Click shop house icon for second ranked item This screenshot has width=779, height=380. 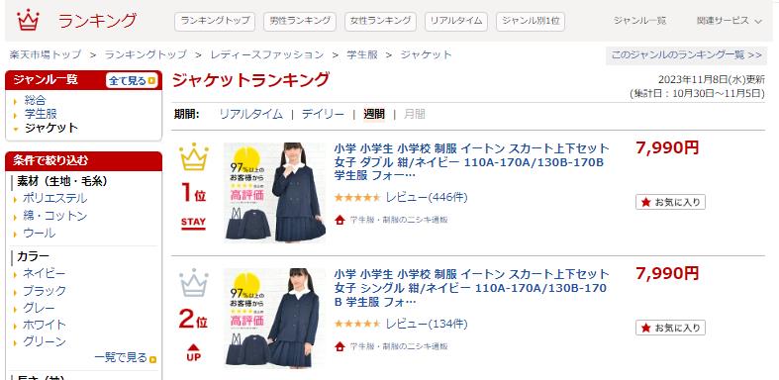[340, 346]
